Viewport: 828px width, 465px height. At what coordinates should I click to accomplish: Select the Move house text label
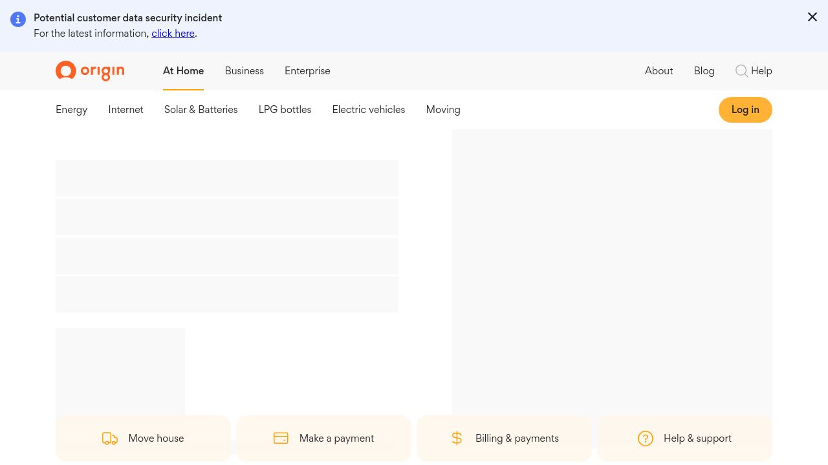pos(156,439)
